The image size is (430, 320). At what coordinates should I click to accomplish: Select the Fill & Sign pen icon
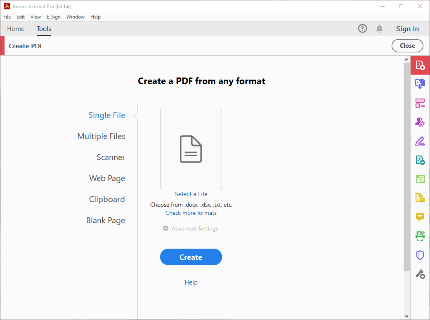(420, 141)
